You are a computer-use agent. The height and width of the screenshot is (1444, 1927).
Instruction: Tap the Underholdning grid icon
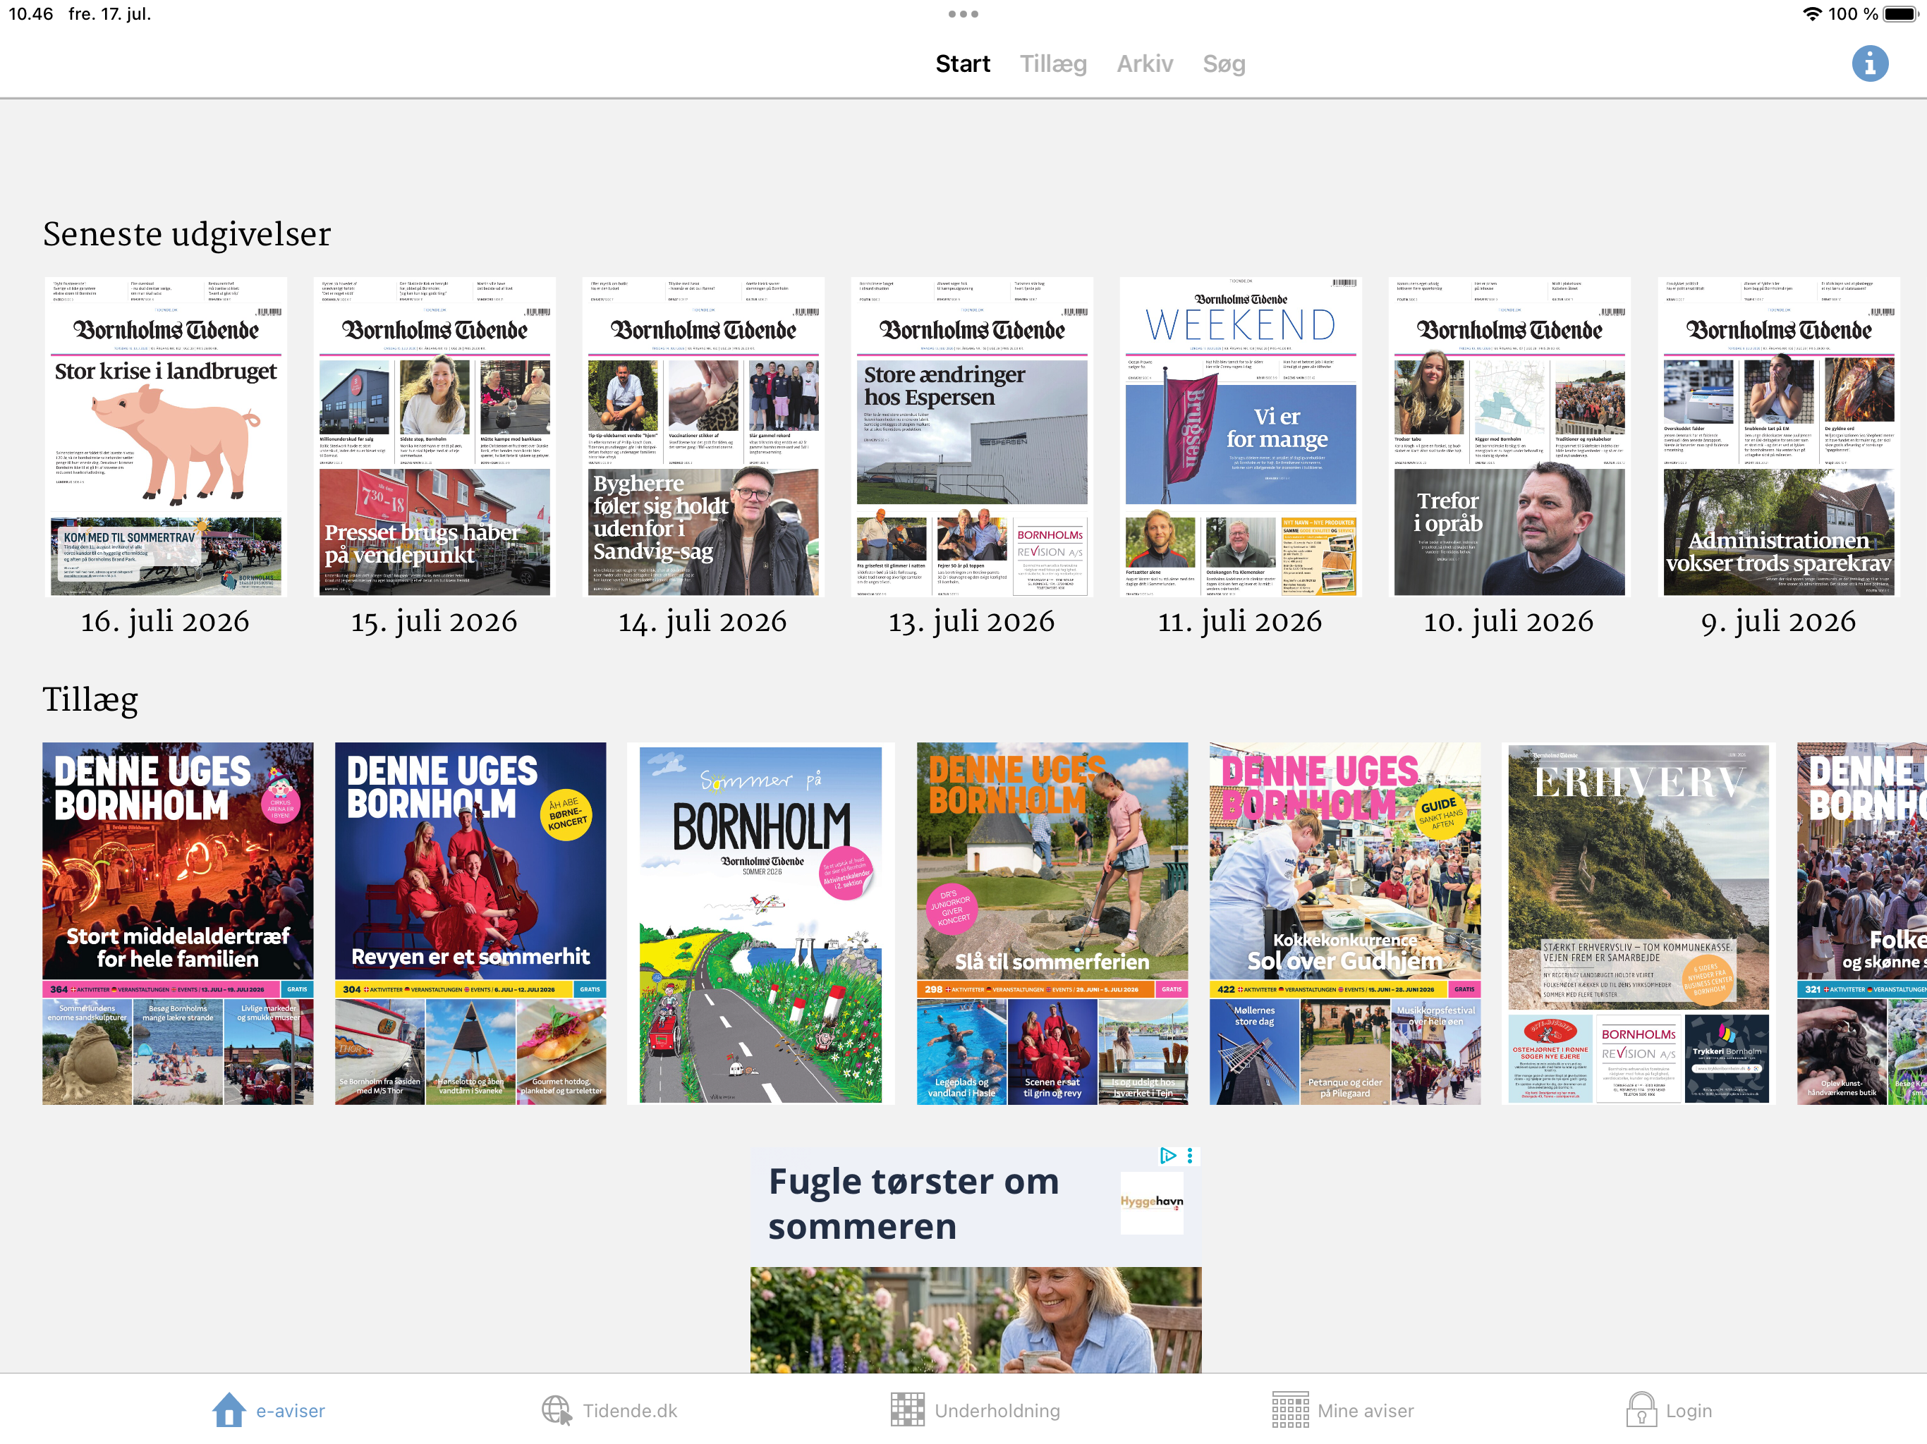pos(907,1409)
